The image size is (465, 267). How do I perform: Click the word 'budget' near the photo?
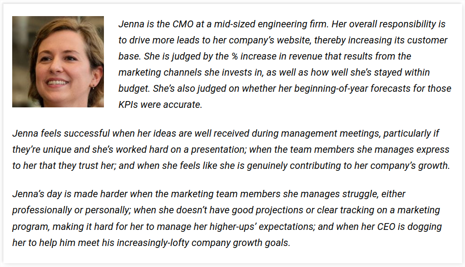(x=134, y=89)
